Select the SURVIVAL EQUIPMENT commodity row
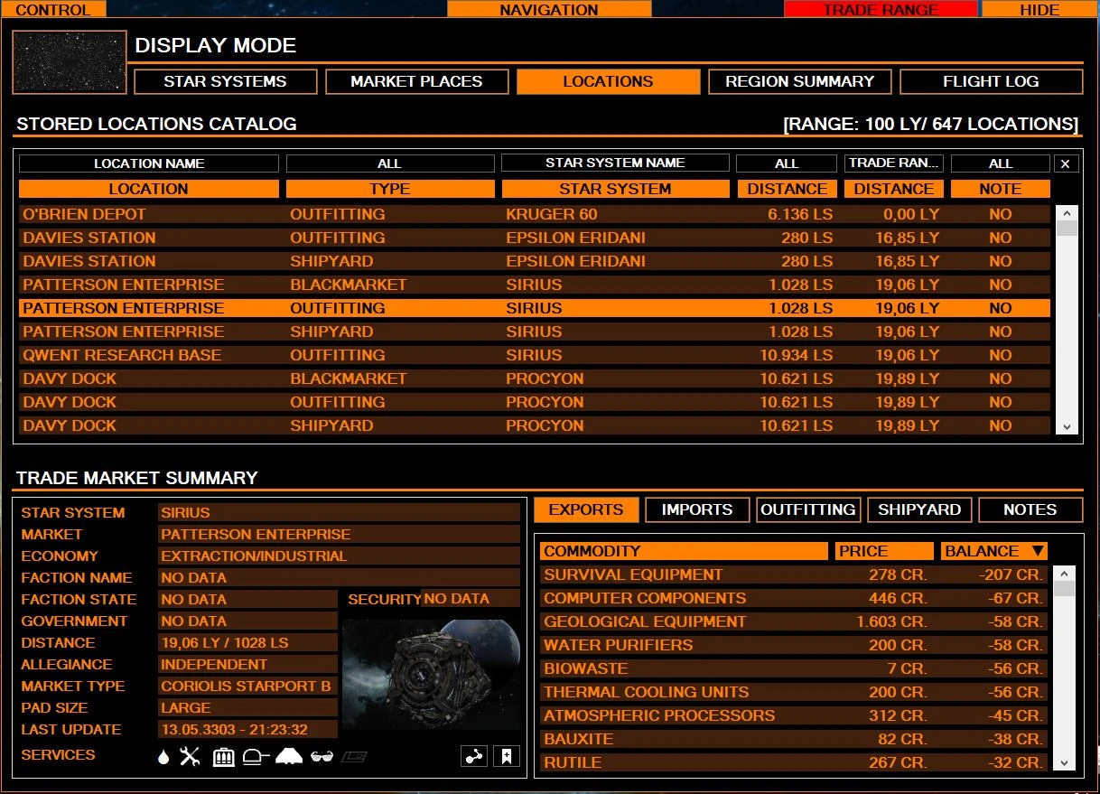 [794, 574]
